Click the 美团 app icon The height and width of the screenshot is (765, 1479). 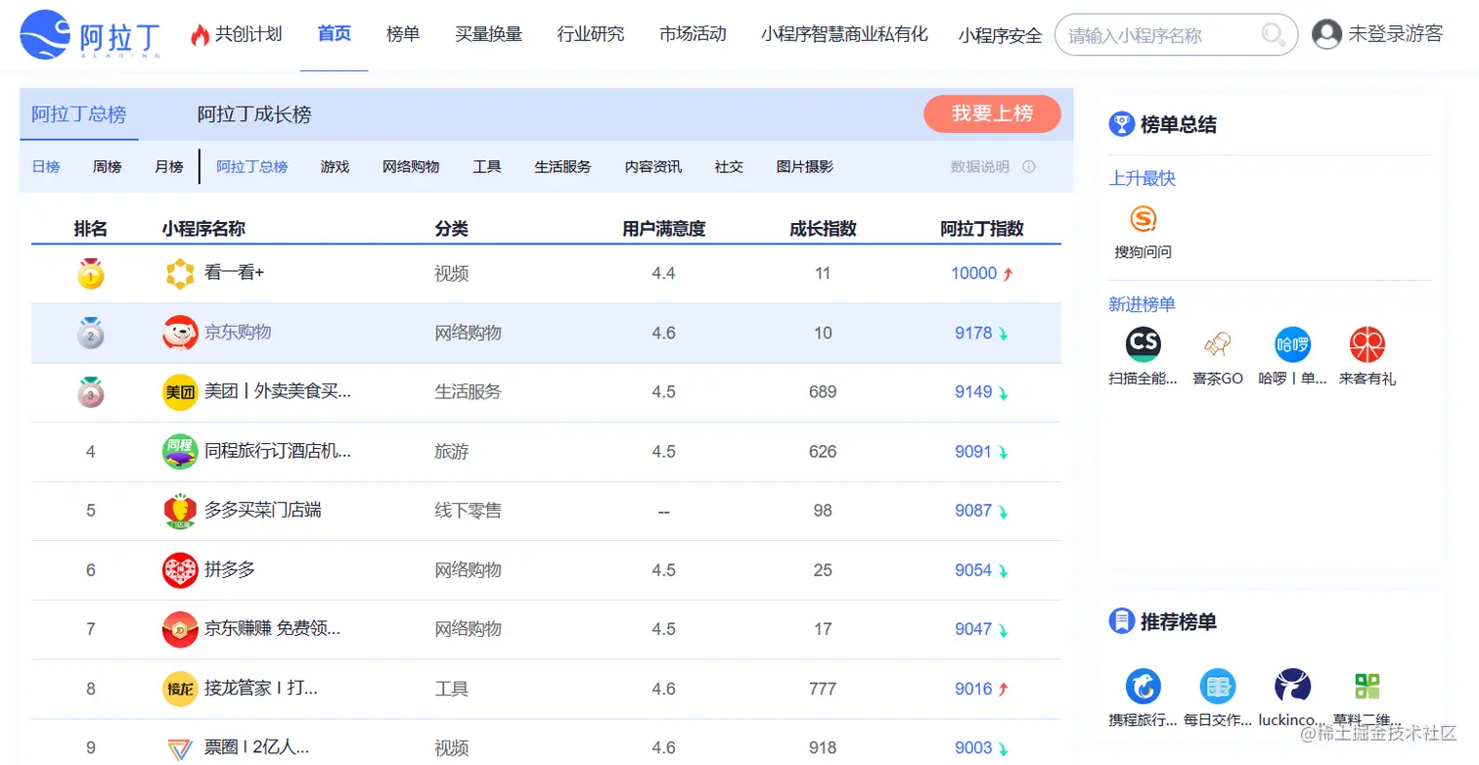pyautogui.click(x=180, y=392)
